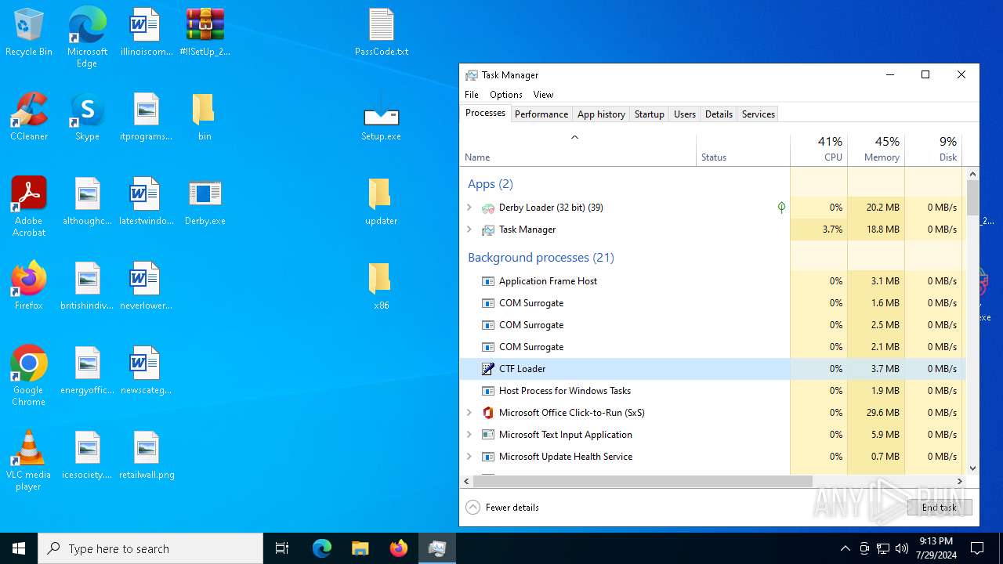Click the scroll-down arrow of process list
The image size is (1003, 564).
972,468
